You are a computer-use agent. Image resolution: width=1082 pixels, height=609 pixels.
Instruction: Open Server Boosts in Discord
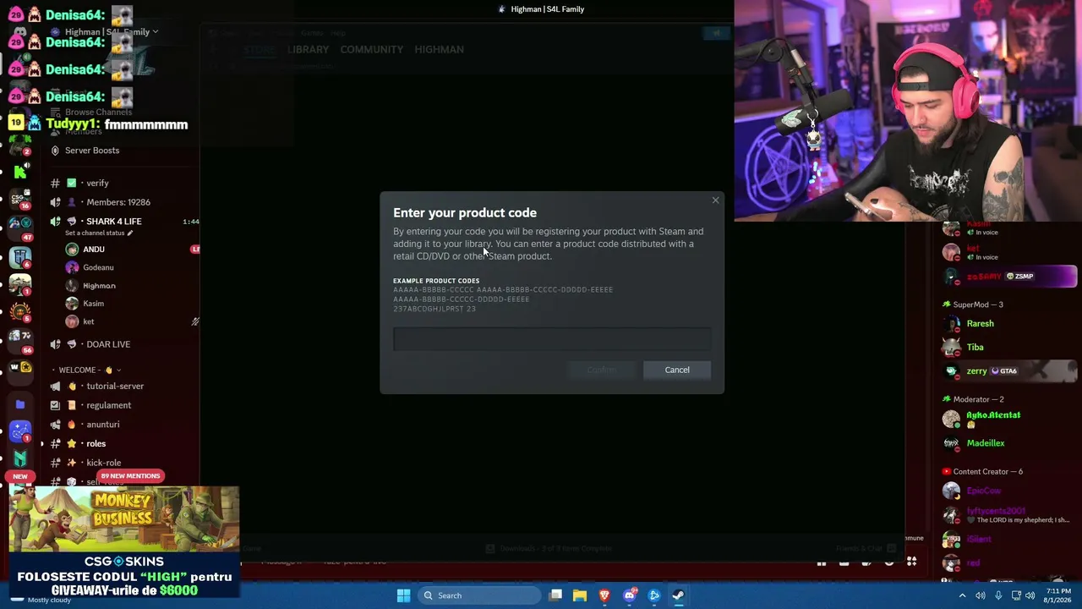click(x=92, y=151)
